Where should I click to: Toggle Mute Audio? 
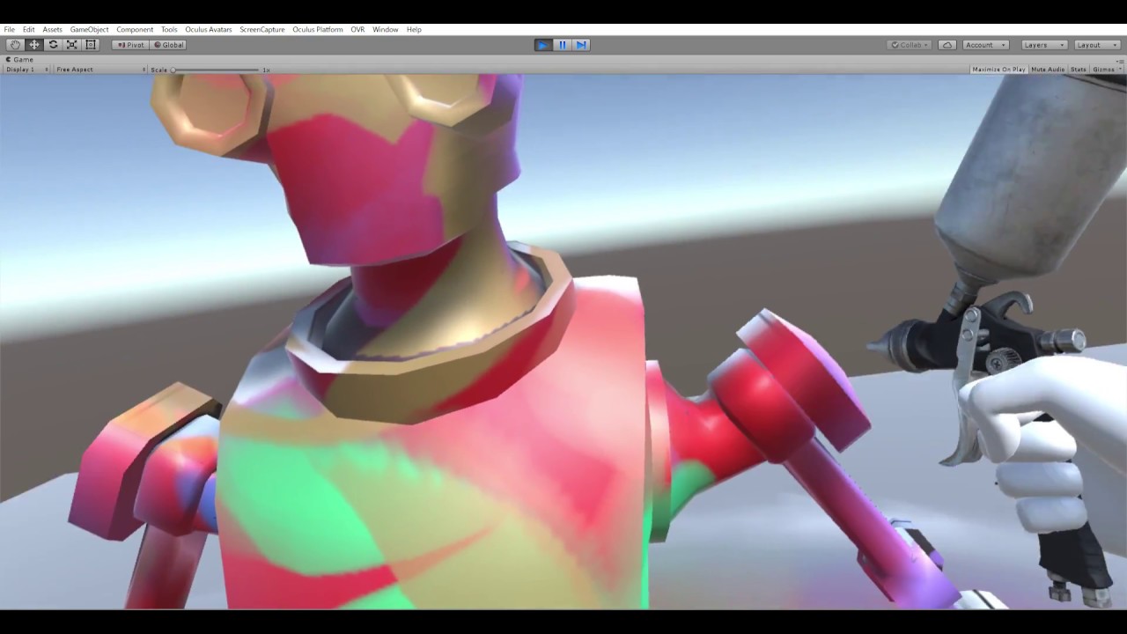pos(1048,70)
